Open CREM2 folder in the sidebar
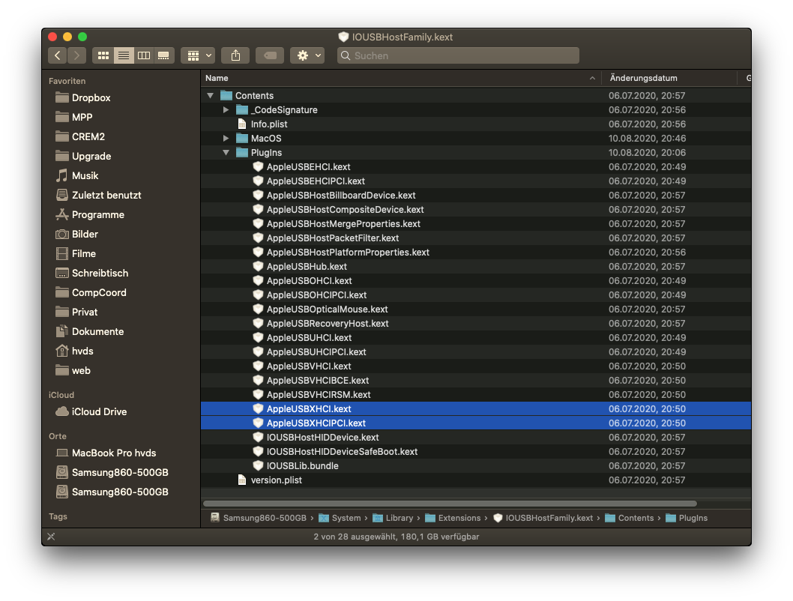This screenshot has height=601, width=793. coord(88,136)
